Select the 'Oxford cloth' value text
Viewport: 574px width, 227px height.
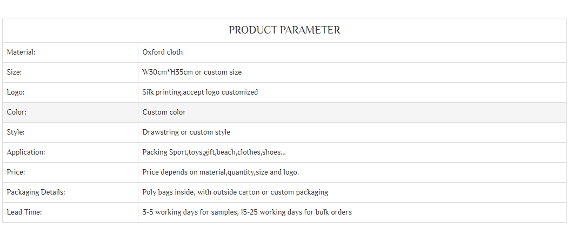pyautogui.click(x=163, y=52)
